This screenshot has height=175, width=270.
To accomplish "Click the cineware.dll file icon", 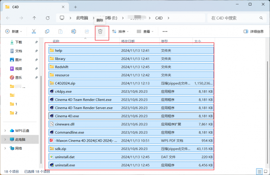I will click(x=52, y=124).
